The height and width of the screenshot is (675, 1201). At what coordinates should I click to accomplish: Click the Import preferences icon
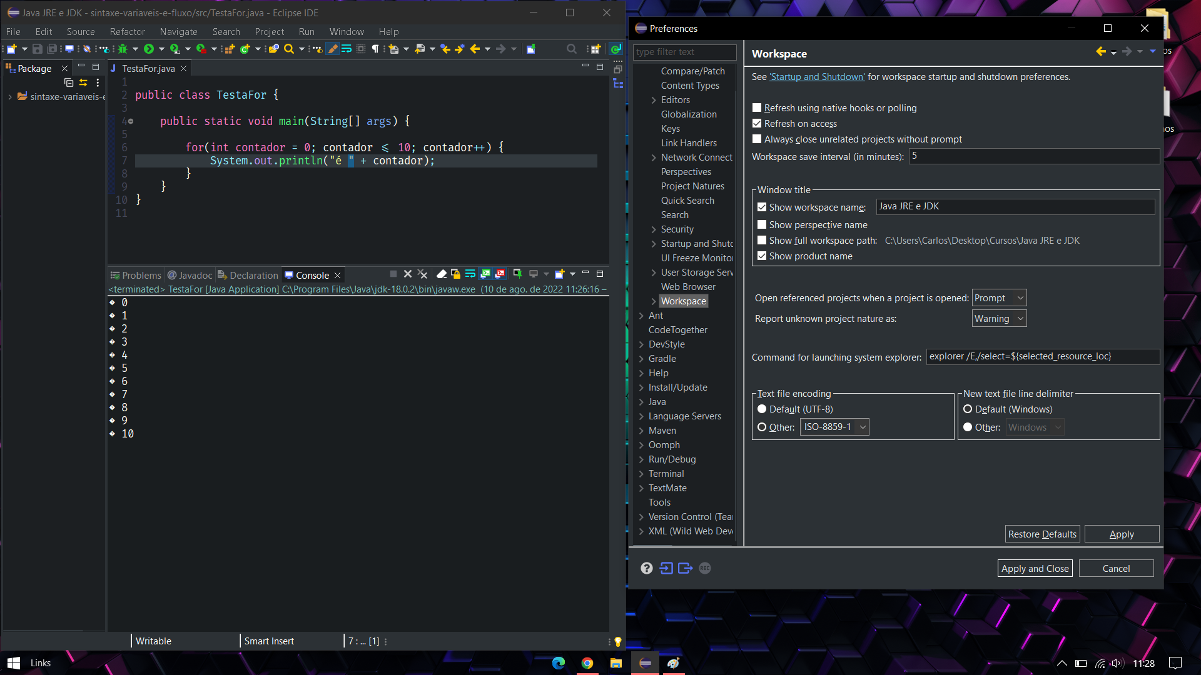pos(666,568)
